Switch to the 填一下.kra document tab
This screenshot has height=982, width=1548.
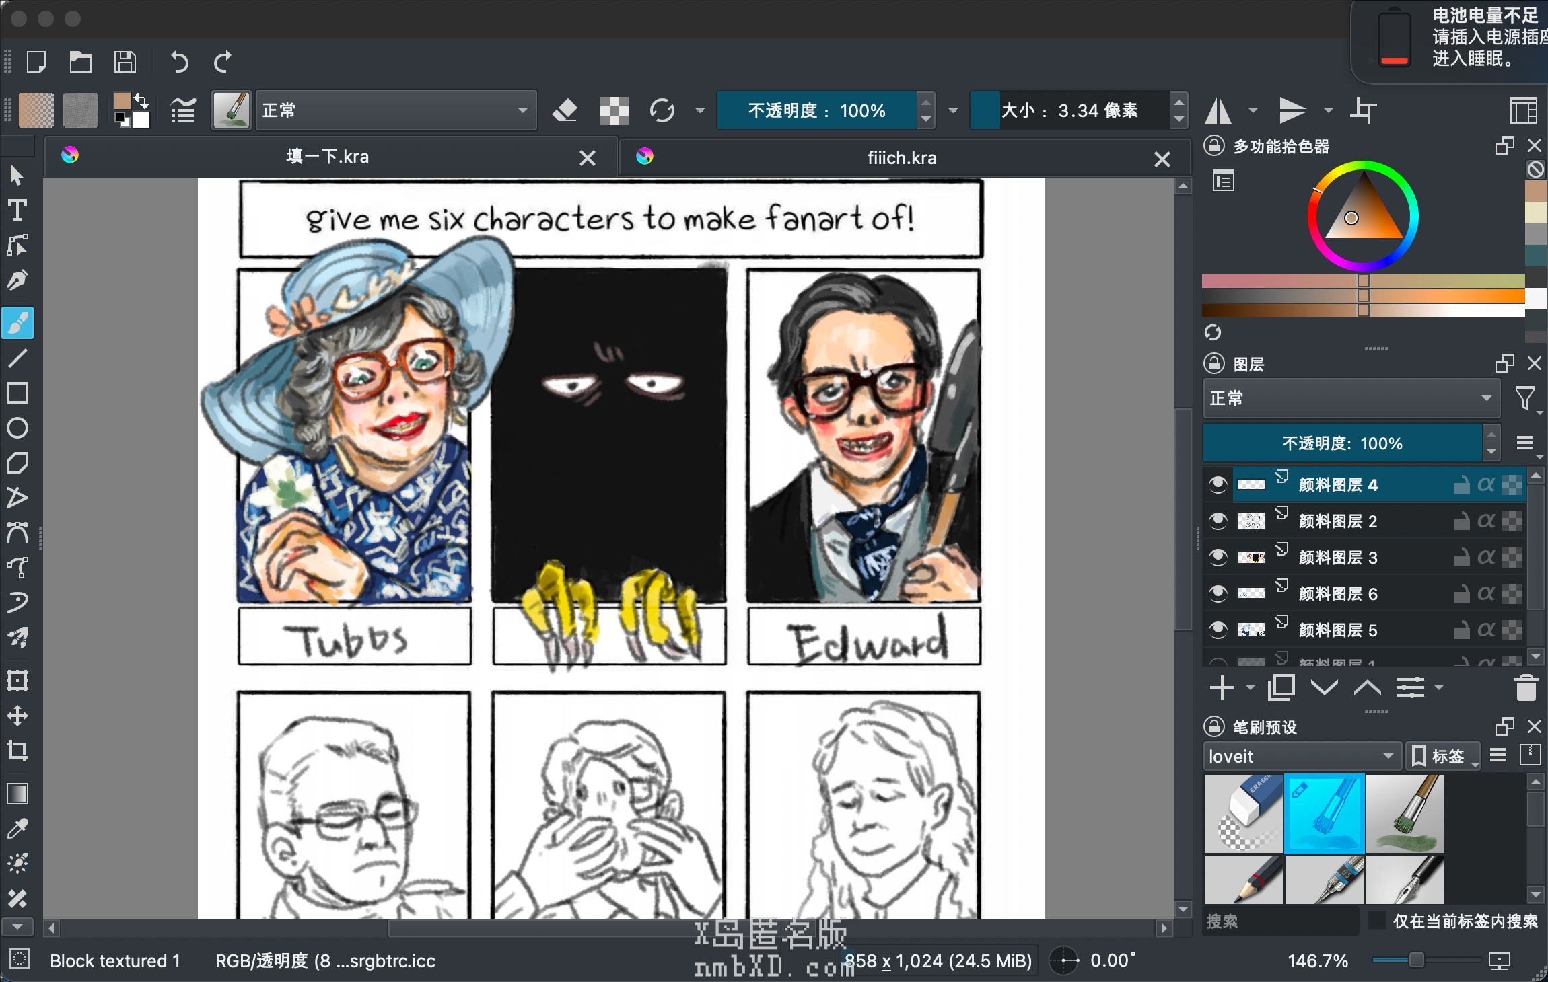[327, 157]
